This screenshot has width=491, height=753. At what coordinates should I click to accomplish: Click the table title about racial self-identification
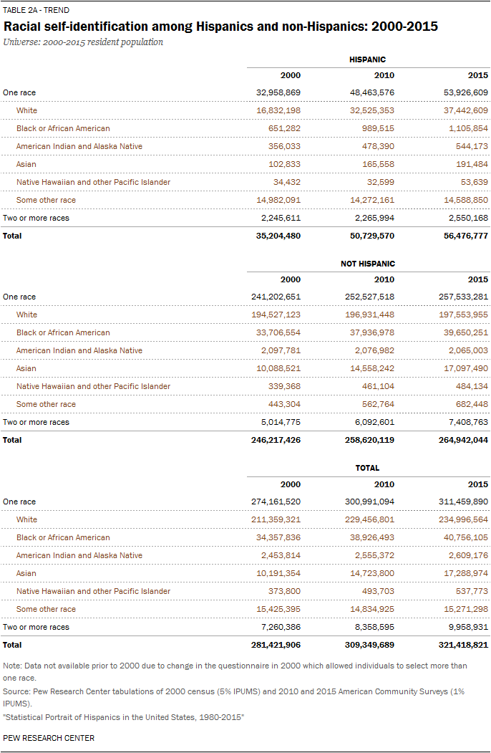(x=220, y=27)
